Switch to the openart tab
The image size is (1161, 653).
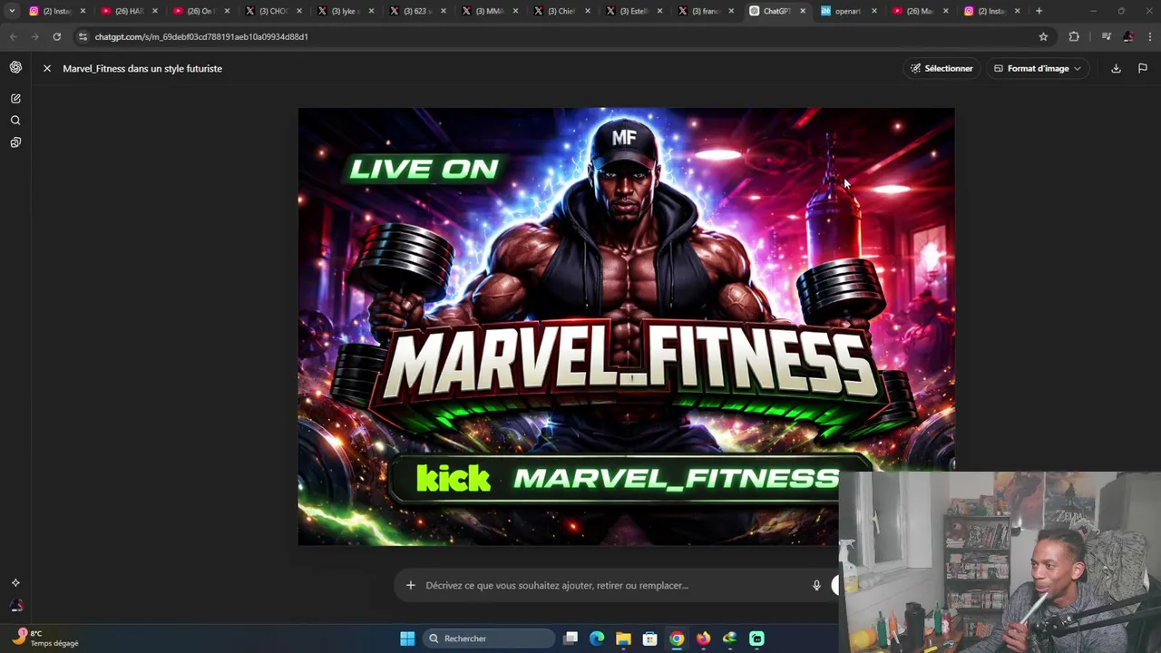point(848,11)
